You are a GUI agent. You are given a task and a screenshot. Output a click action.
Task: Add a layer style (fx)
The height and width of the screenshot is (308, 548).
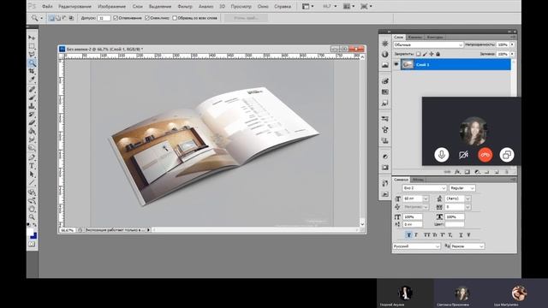457,172
